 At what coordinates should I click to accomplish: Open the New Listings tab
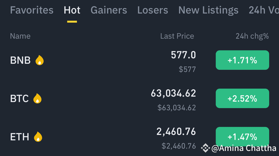pos(208,10)
